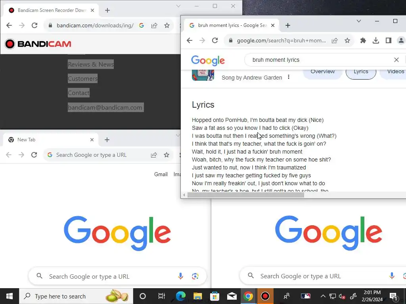Toggle the muted volume tray icon
This screenshot has height=304, width=406.
click(x=342, y=296)
